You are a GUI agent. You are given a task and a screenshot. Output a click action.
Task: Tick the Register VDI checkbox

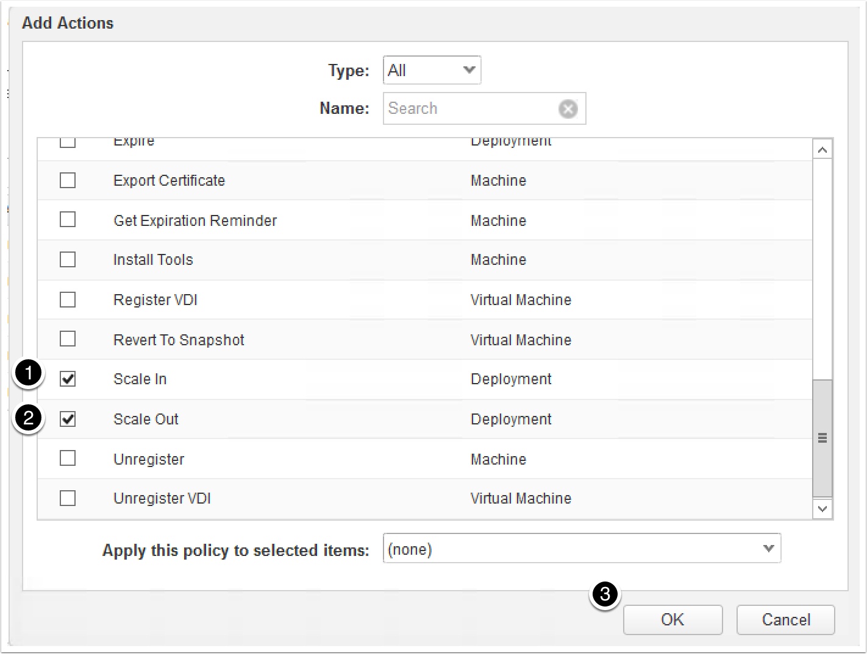point(68,300)
